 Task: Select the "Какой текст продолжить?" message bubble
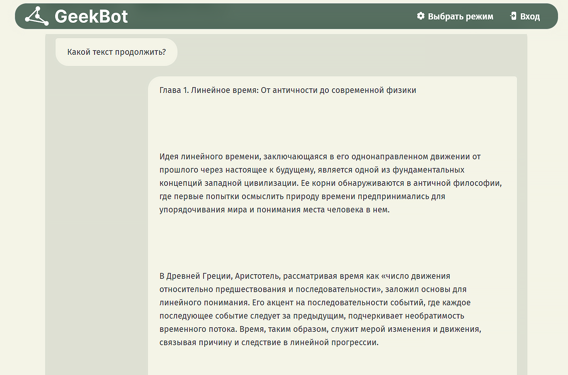click(117, 52)
